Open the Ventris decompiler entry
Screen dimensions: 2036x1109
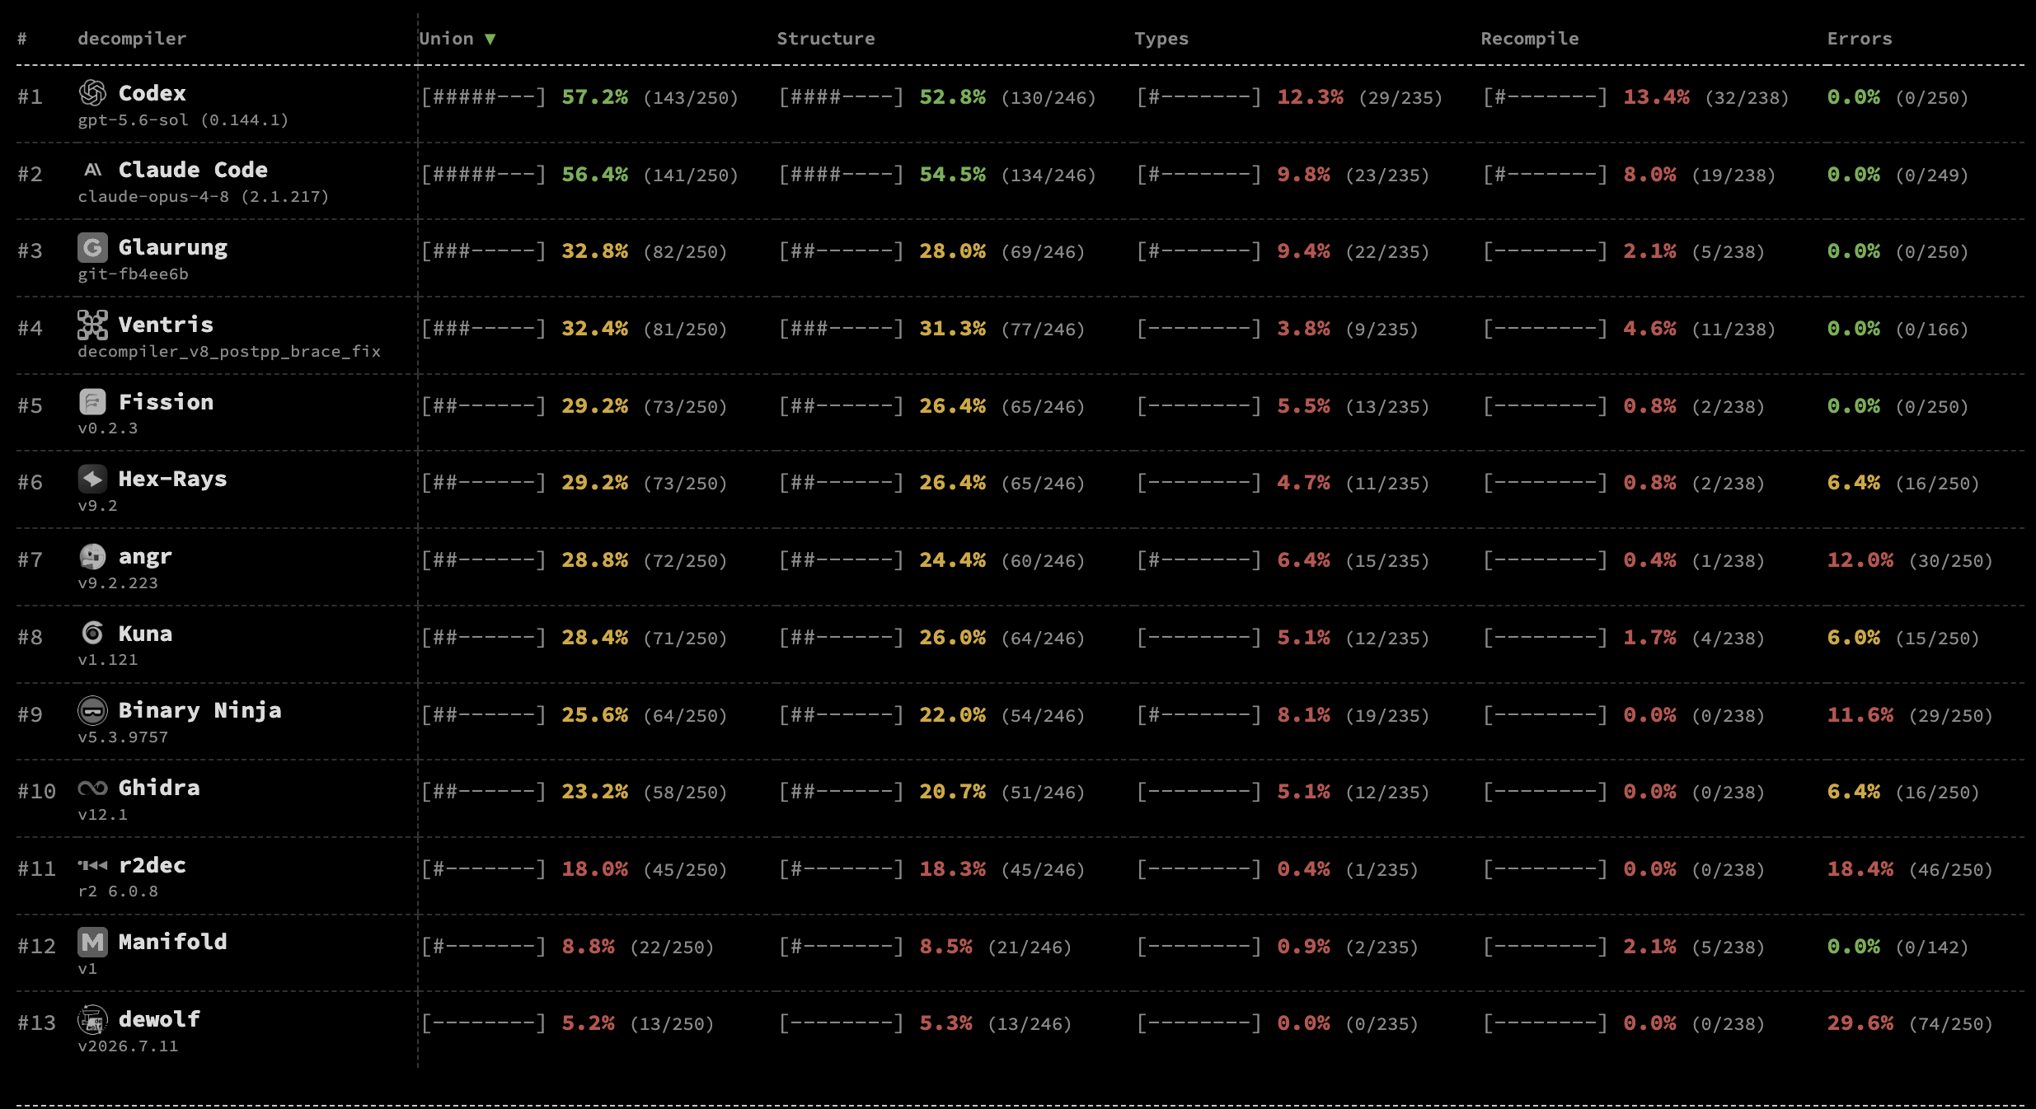(x=166, y=325)
